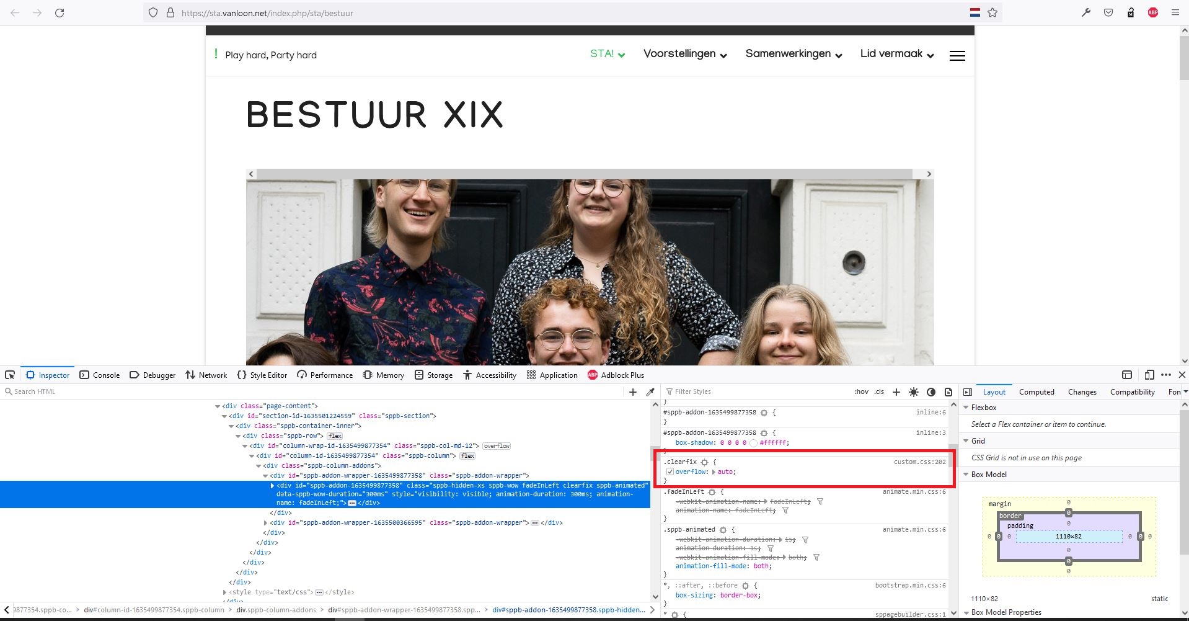
Task: Open custom.css:202 source link
Action: (x=919, y=462)
